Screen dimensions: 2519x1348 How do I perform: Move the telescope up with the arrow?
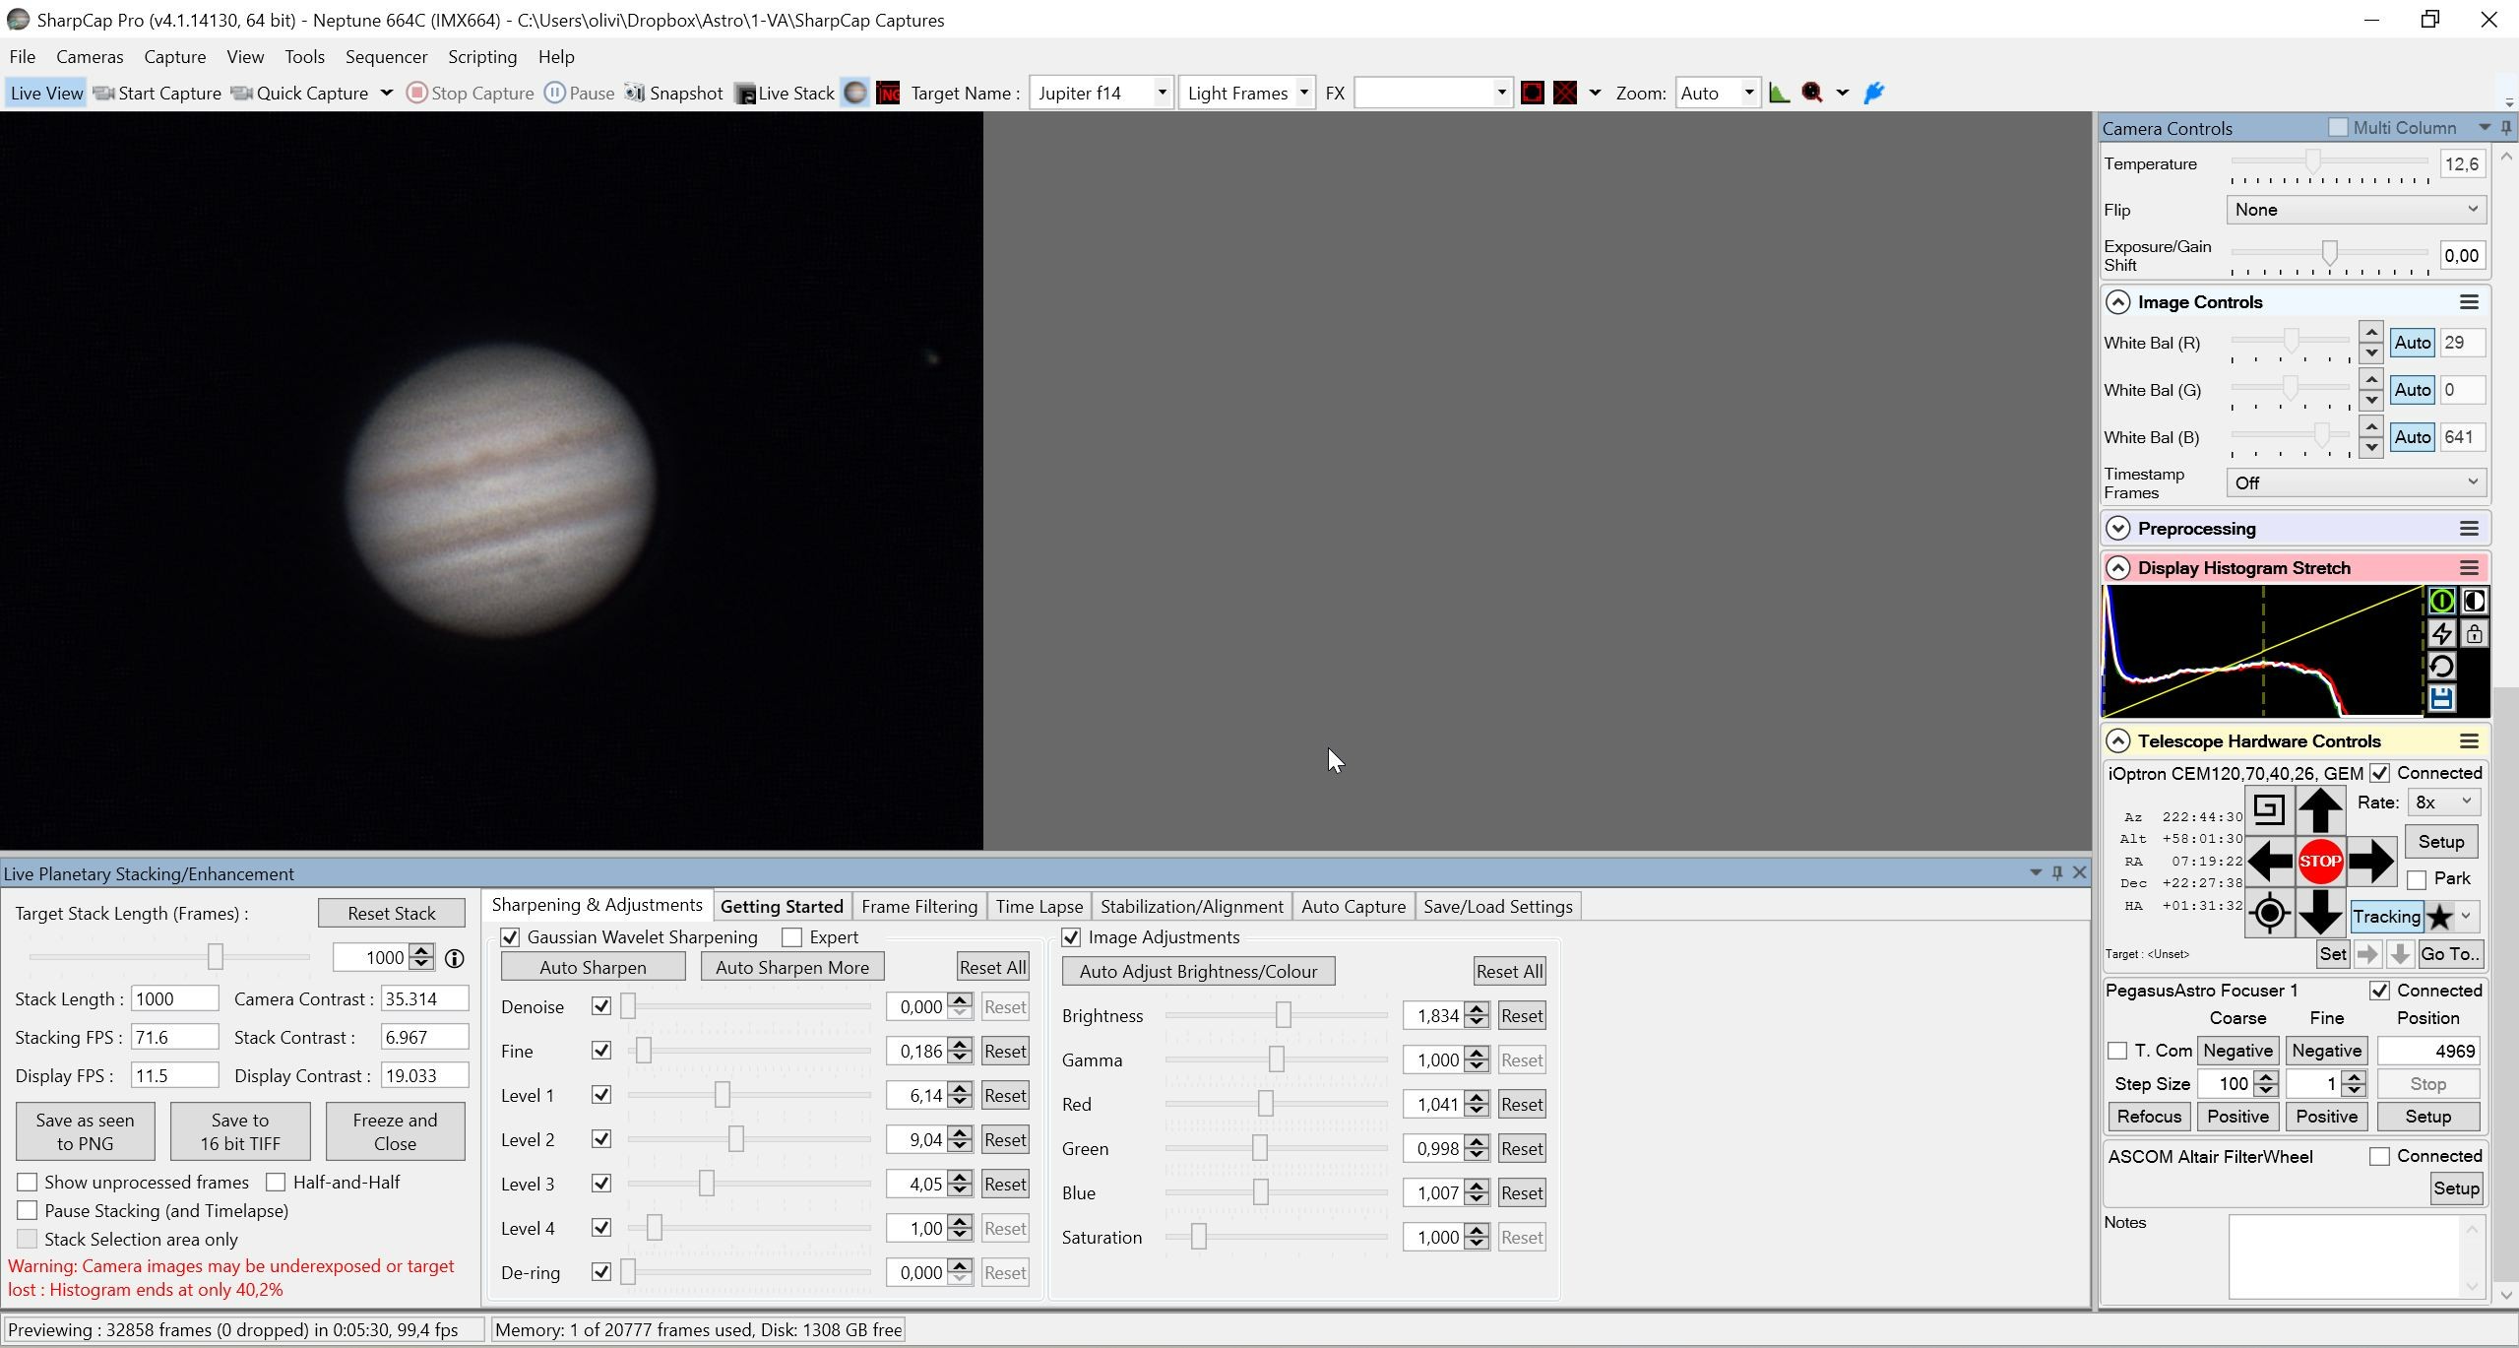click(2320, 810)
